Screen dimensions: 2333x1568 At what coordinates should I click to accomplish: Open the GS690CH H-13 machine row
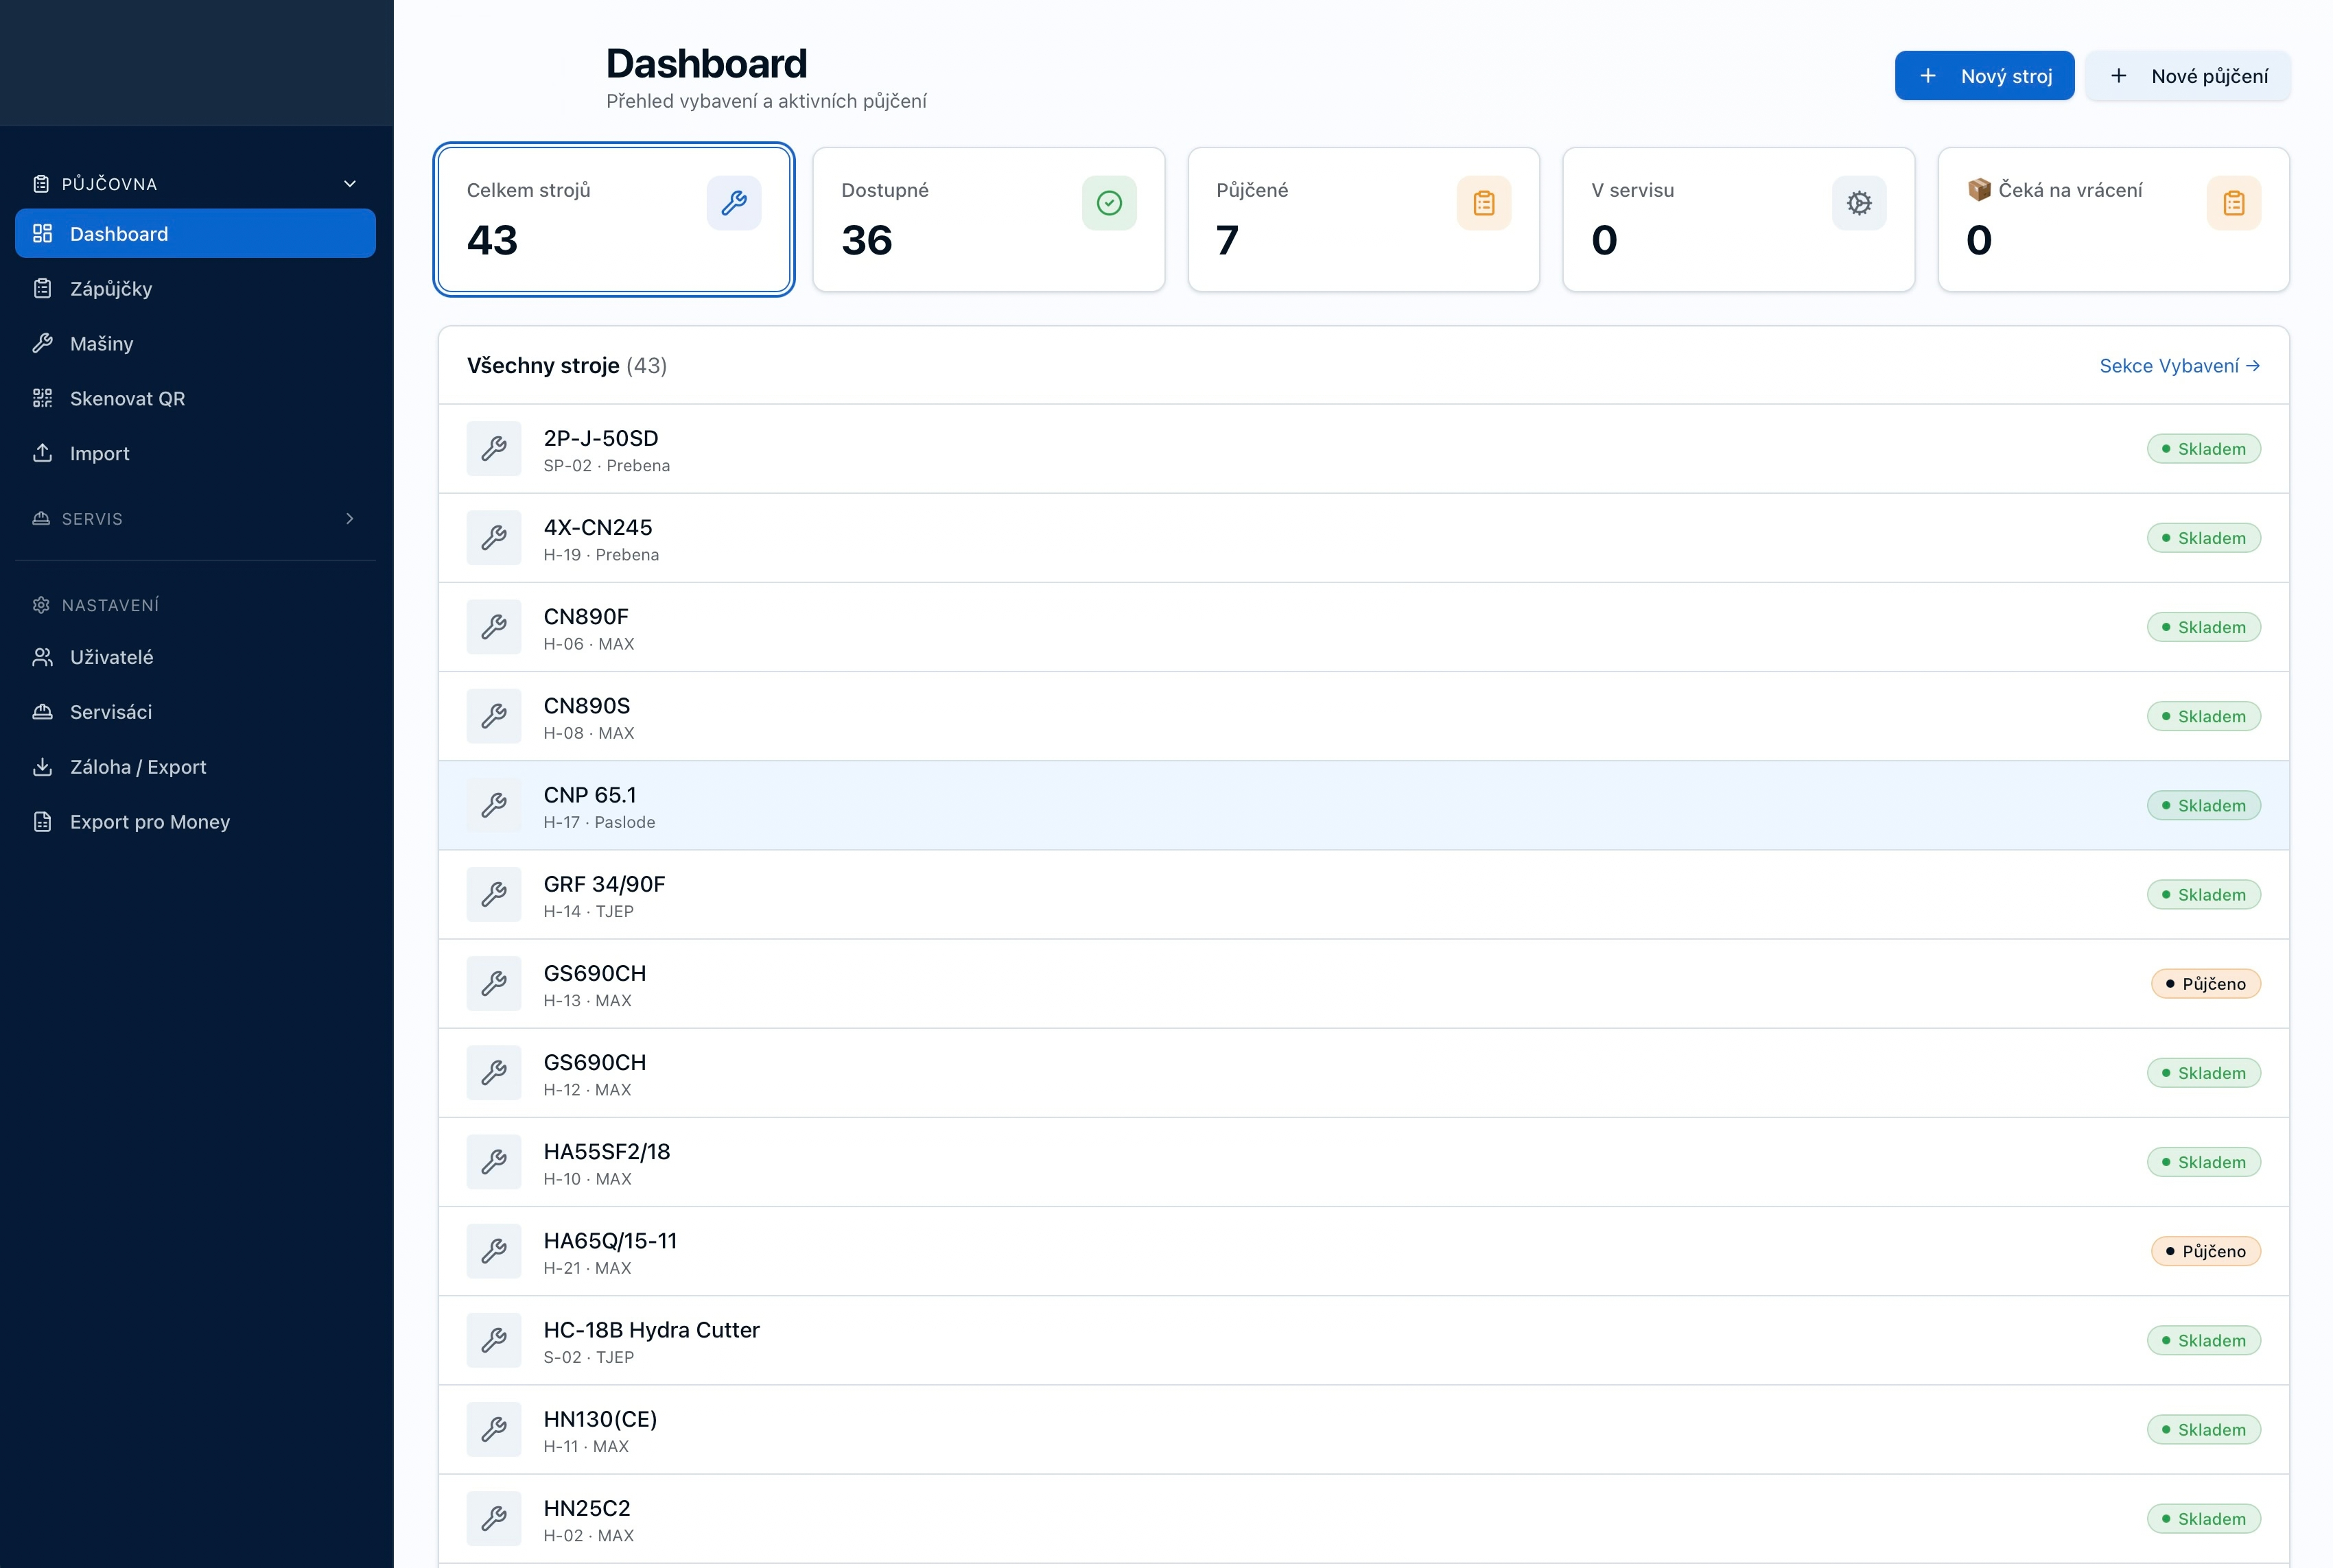click(1363, 984)
